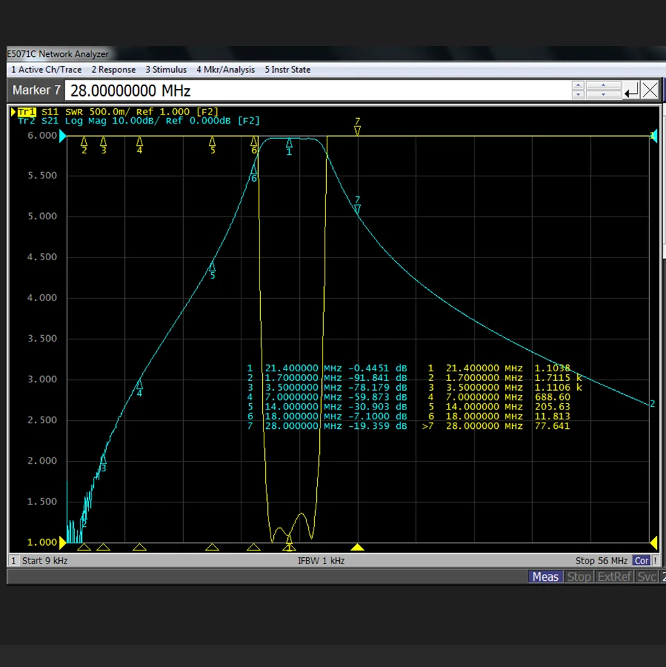Click the small step-down arrow in entry bar

577,95
